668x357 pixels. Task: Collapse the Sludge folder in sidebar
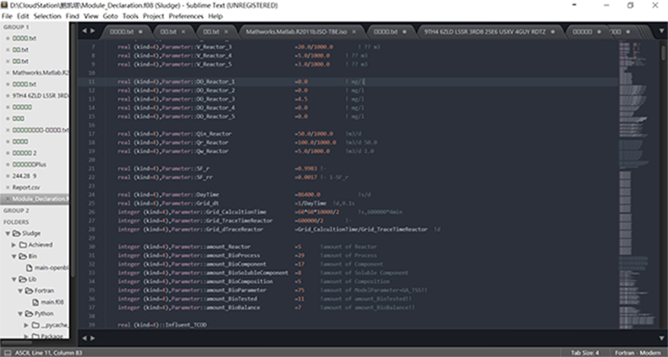6,233
